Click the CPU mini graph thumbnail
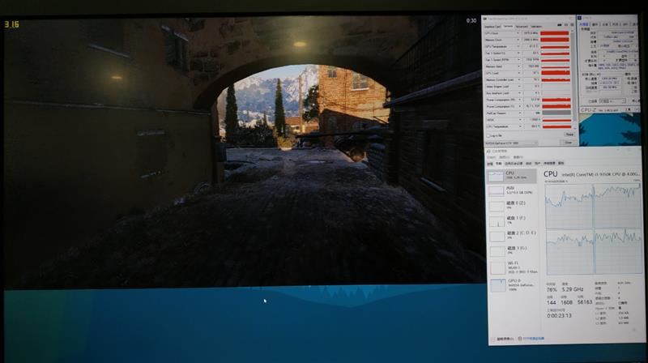Screen dimensions: 648x363 tap(497, 177)
